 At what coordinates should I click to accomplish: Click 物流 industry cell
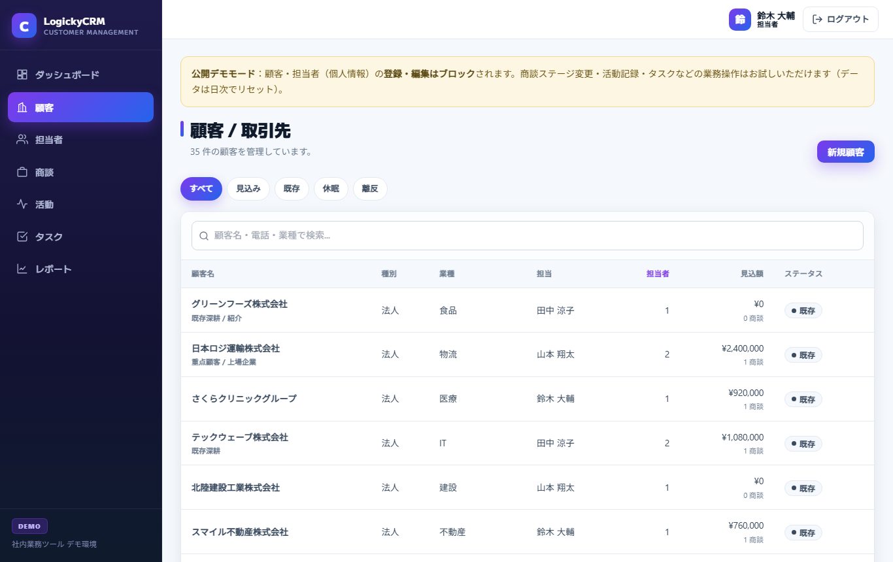click(448, 354)
